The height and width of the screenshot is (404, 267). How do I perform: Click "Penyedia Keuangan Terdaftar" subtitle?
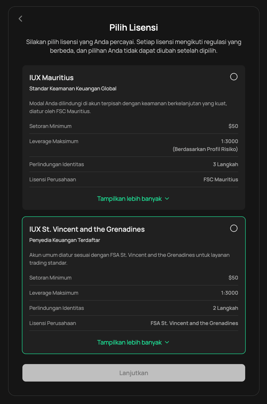65,240
